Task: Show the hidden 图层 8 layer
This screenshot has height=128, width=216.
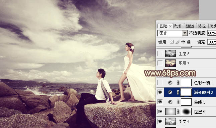Action: point(160,53)
